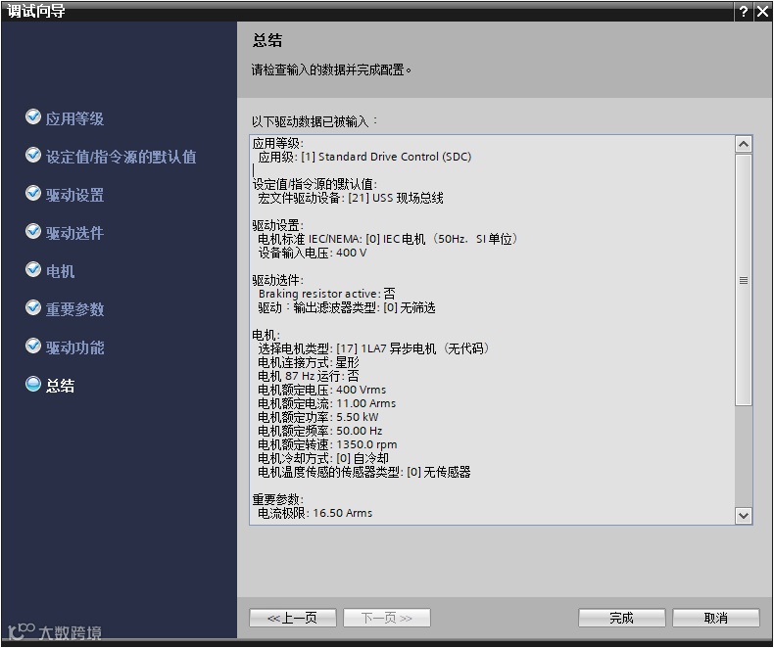Click the line 电机额定电压: 400 Vrms
The image size is (774, 648).
(321, 391)
